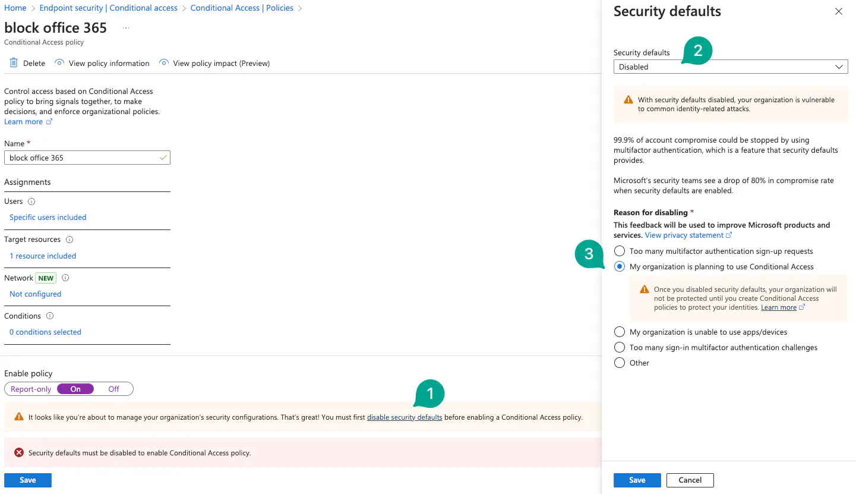The height and width of the screenshot is (494, 856).
Task: Choose the 'Other' reason radio button
Action: click(620, 363)
